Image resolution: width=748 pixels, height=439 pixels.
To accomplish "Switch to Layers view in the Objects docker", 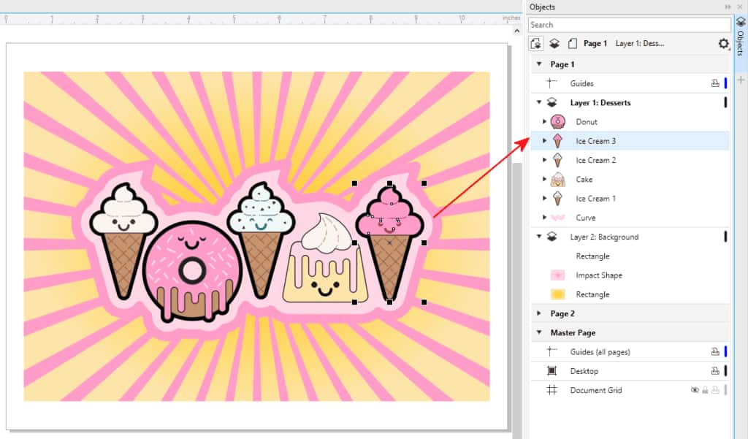I will pyautogui.click(x=554, y=44).
